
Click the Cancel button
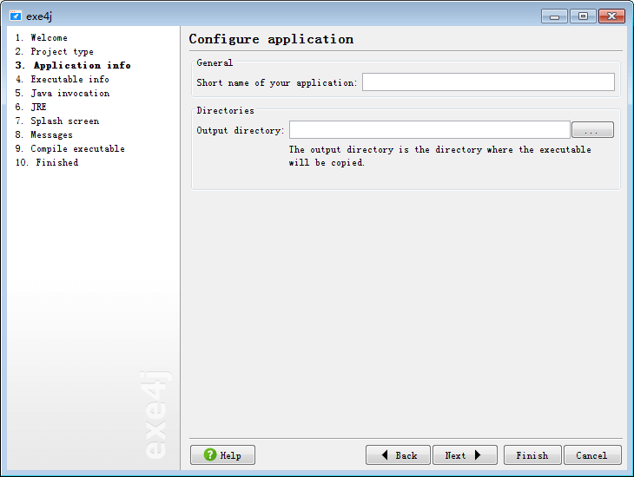point(592,455)
